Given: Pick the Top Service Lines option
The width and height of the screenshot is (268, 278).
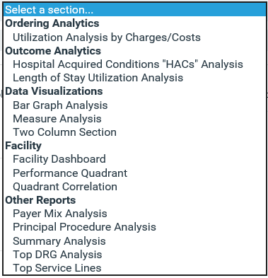Looking at the screenshot, I should click(135, 268).
